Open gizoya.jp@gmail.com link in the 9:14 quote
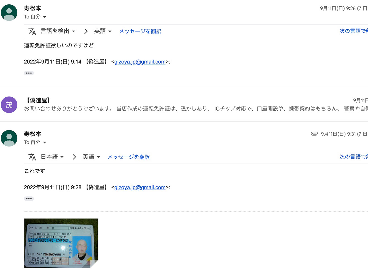368x272 pixels. (140, 62)
